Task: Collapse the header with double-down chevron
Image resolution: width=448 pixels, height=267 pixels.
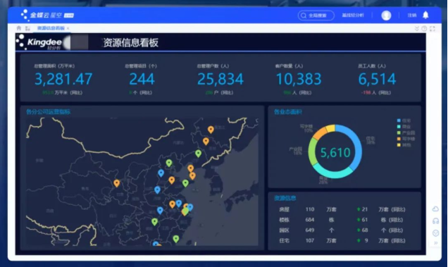Action: (x=416, y=29)
